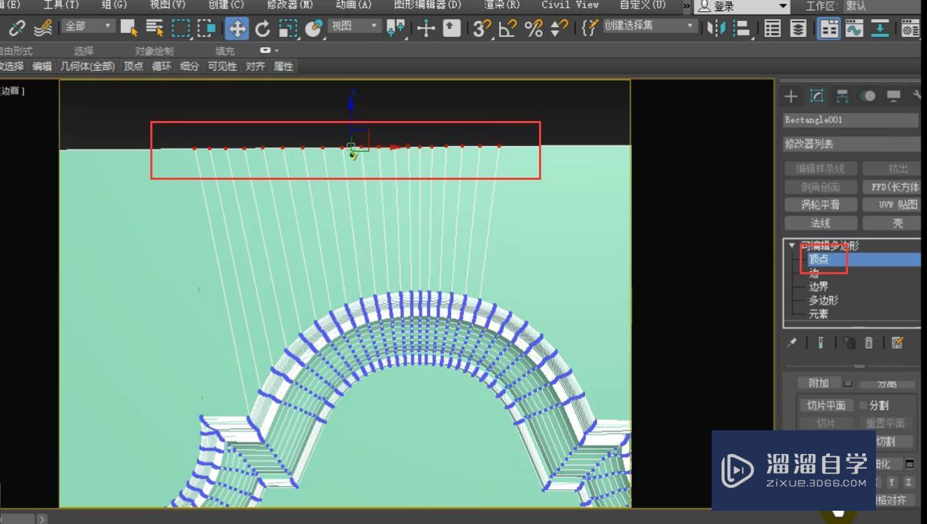
Task: Toggle the Ribbon display icon
Action: [829, 29]
